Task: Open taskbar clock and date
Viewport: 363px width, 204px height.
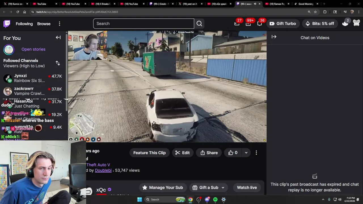Action: [x=351, y=199]
